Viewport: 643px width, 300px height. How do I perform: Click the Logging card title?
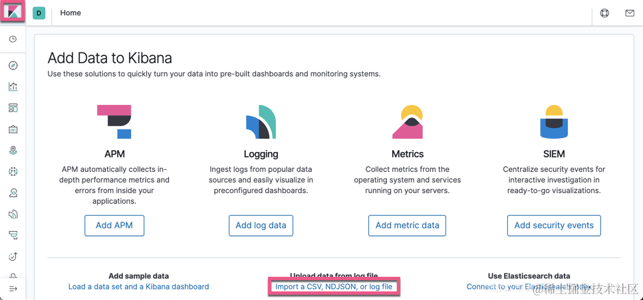[x=261, y=154]
